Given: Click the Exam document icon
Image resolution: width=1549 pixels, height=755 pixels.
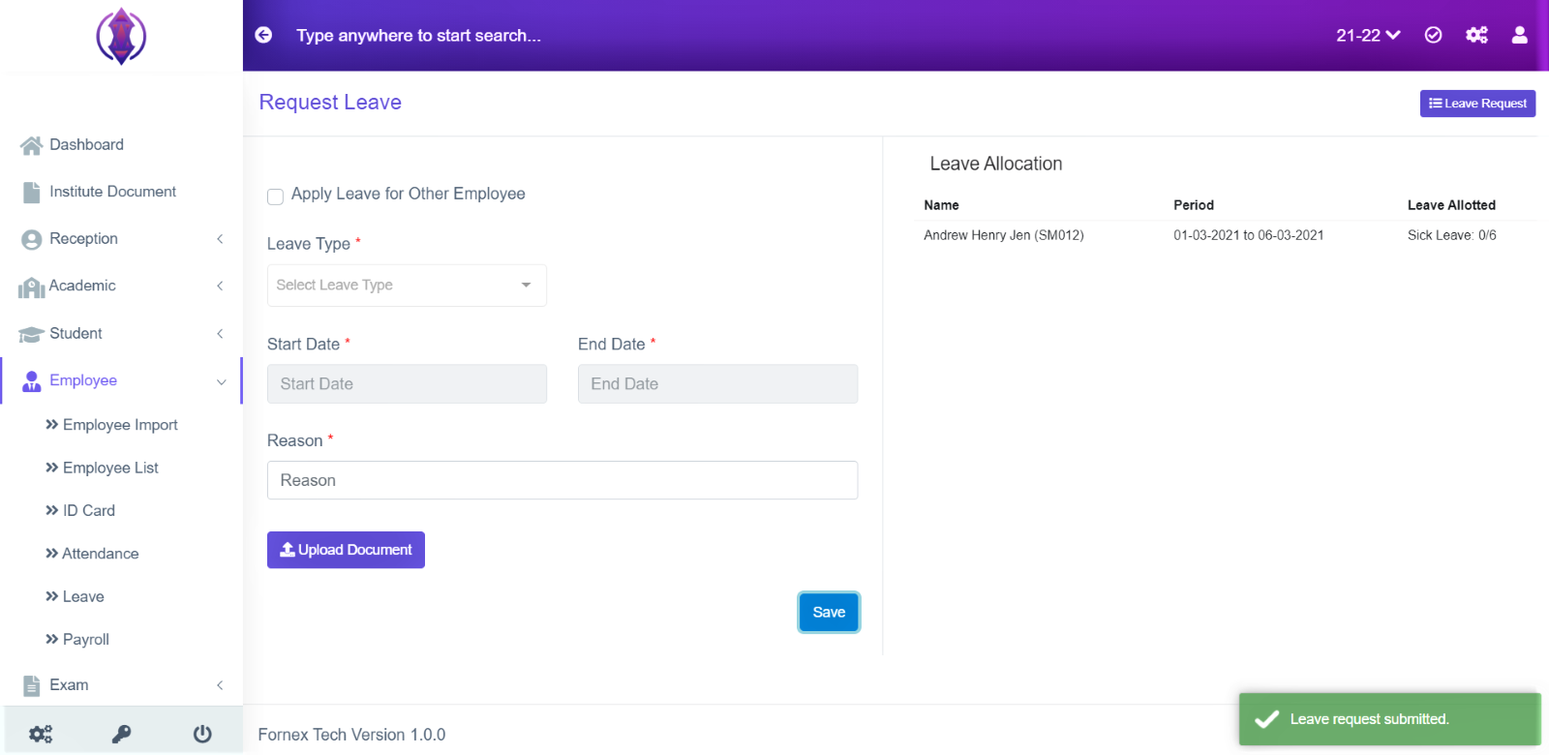Looking at the screenshot, I should [31, 685].
